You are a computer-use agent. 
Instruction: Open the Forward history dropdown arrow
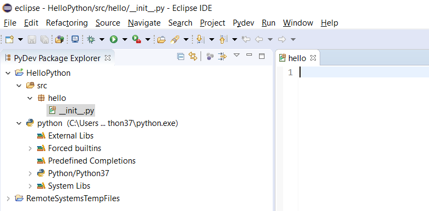(x=293, y=40)
